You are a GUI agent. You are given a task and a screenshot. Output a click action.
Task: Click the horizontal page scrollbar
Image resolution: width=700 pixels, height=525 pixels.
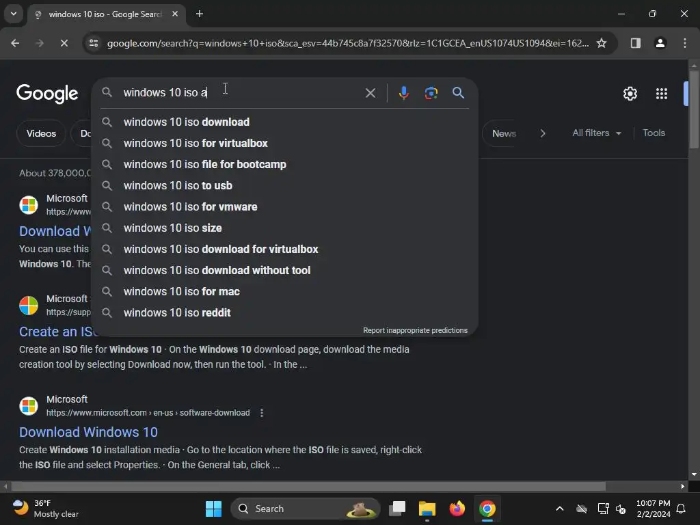(x=308, y=486)
